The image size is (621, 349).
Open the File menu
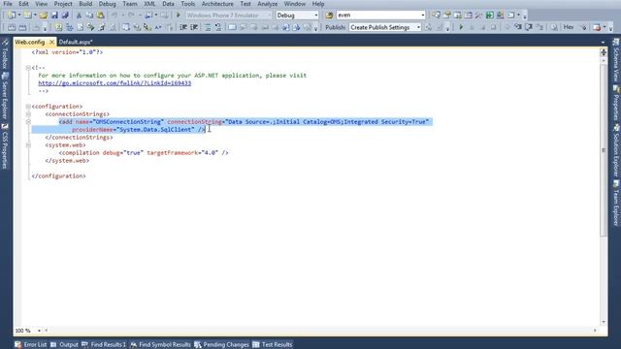pyautogui.click(x=8, y=4)
